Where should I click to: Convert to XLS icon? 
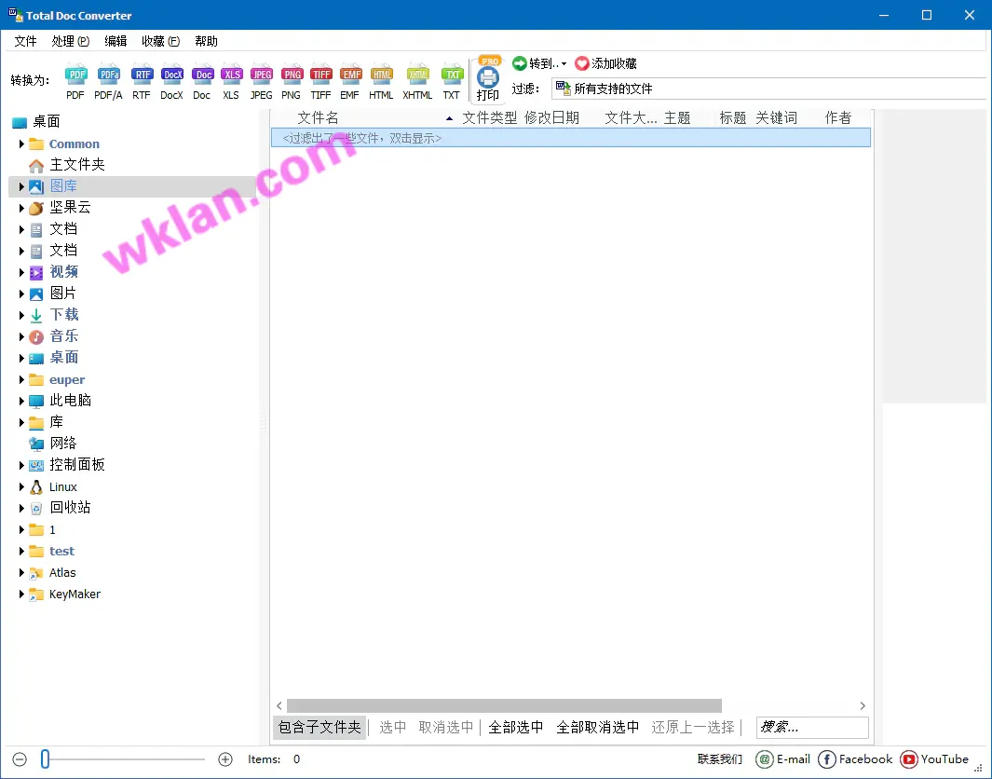click(232, 75)
